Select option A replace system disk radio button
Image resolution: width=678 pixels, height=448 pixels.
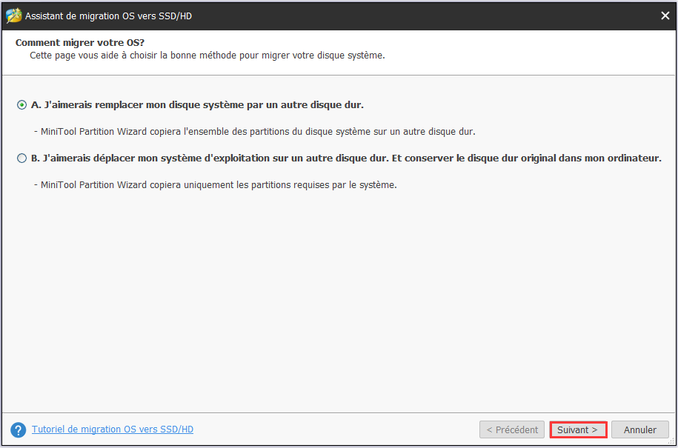21,105
